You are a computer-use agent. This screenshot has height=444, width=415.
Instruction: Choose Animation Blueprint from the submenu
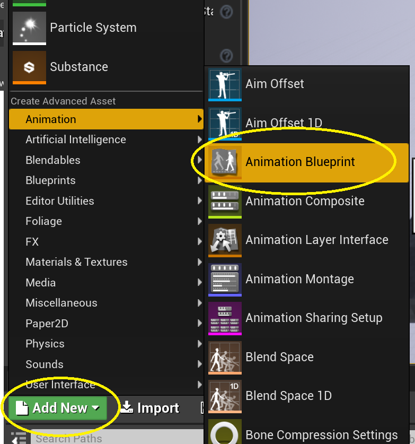[300, 162]
